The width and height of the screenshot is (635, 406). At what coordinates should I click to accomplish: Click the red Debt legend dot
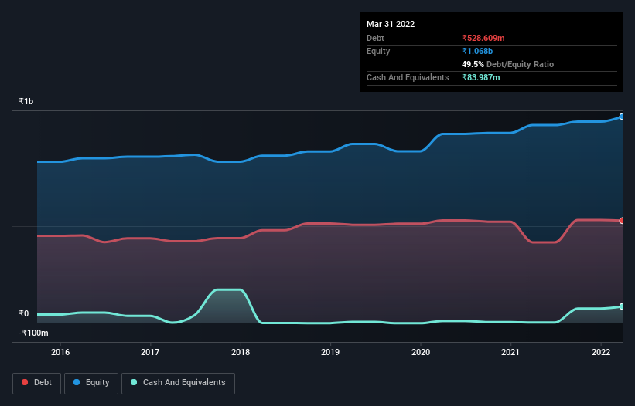25,382
